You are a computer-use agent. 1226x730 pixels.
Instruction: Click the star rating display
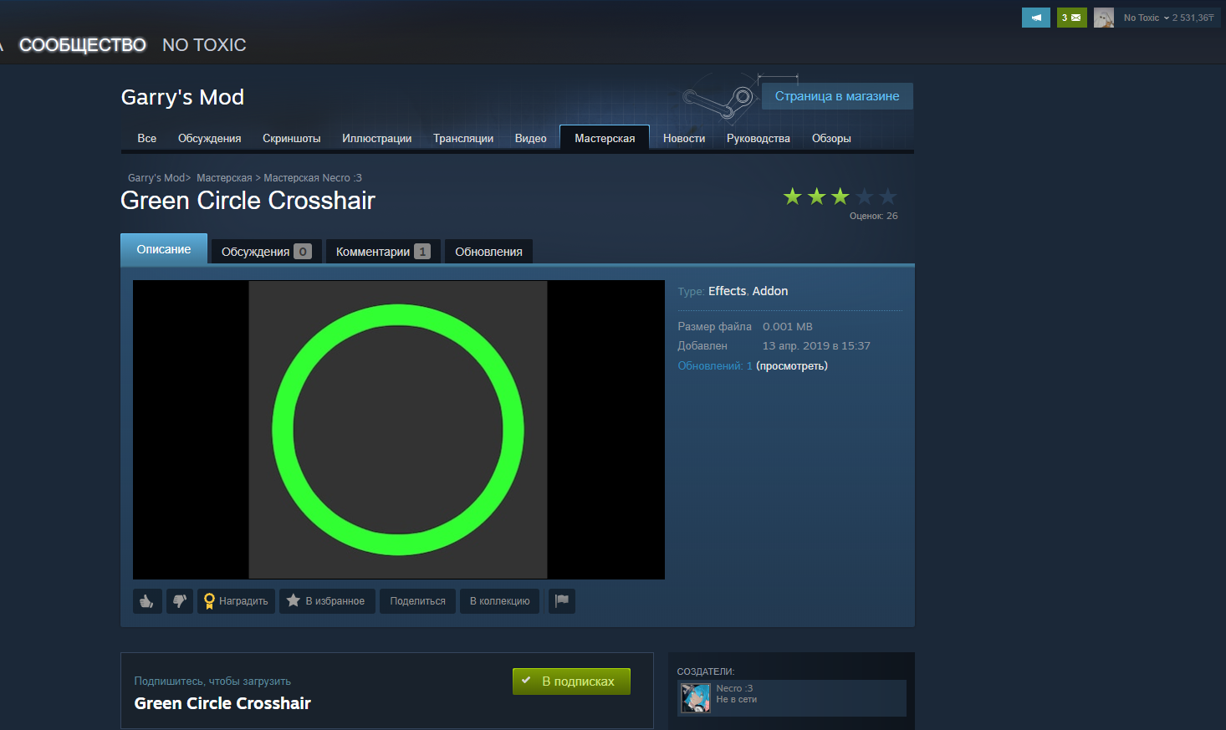pos(839,197)
